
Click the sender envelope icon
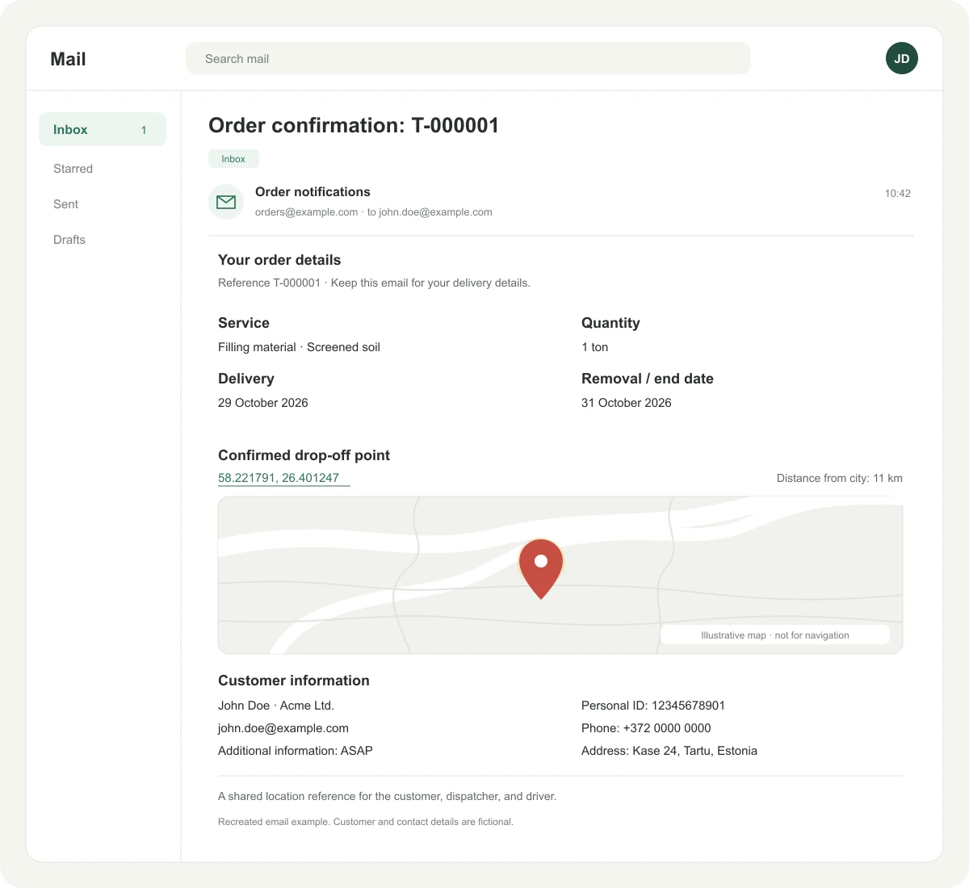pyautogui.click(x=226, y=202)
